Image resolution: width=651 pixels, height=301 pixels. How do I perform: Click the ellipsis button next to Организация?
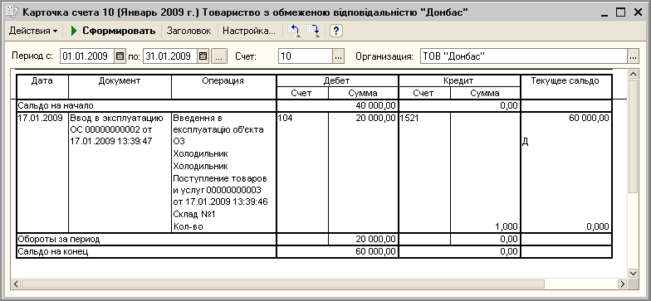point(633,56)
